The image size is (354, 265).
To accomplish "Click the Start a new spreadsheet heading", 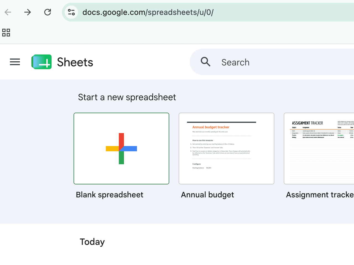I will pos(127,97).
